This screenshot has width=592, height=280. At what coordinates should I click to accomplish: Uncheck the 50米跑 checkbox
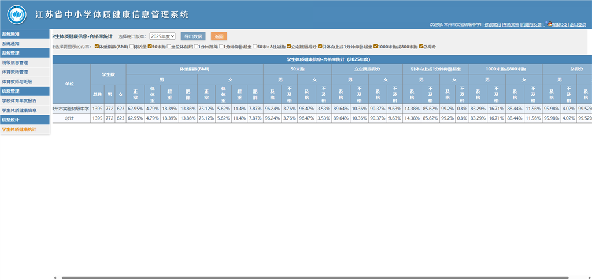(150, 46)
